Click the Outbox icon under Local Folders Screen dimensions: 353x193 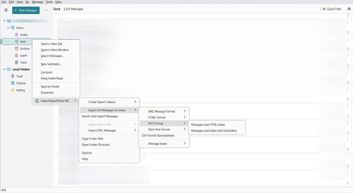[x=13, y=83]
